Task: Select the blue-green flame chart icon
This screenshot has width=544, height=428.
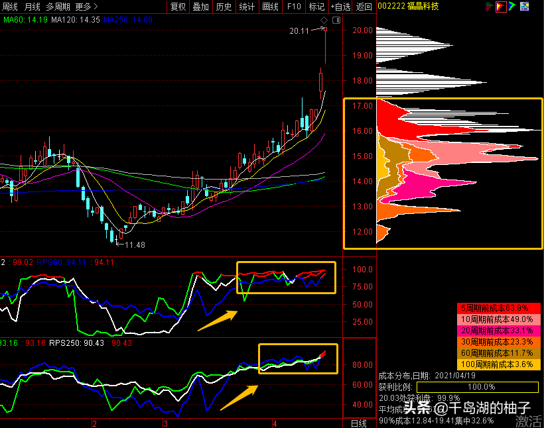Action: click(x=513, y=7)
